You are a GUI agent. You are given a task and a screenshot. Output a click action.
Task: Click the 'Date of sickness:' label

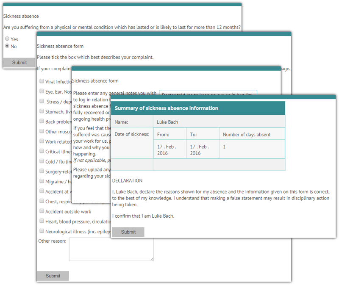coord(132,134)
